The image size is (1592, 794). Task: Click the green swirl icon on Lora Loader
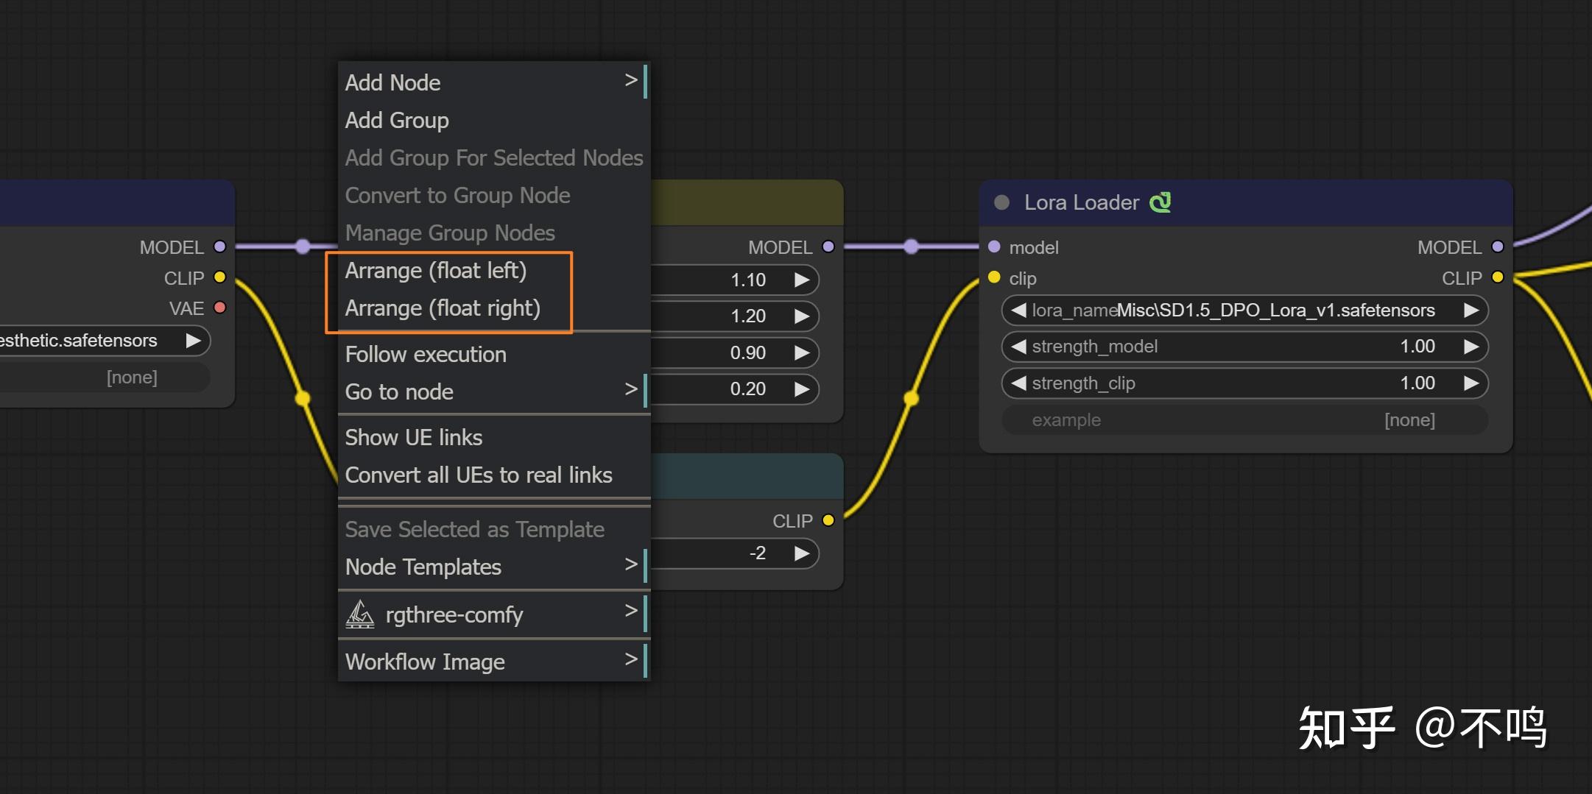[1160, 202]
